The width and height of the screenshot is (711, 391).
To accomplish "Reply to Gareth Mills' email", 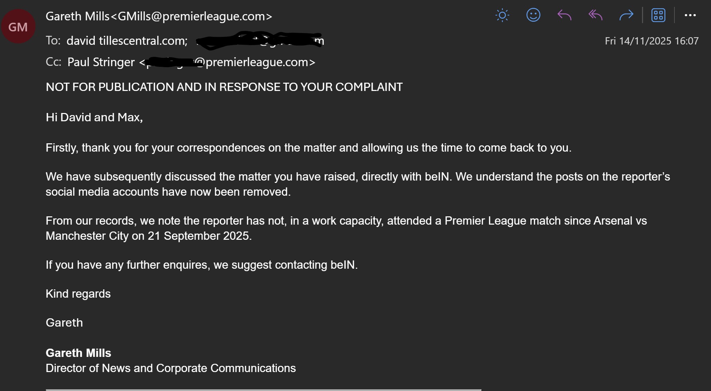I will pyautogui.click(x=564, y=16).
